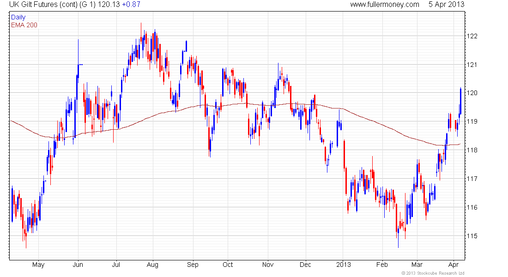Image resolution: width=508 pixels, height=277 pixels.
Task: Click the Sep label on time axis
Action: pyautogui.click(x=193, y=265)
